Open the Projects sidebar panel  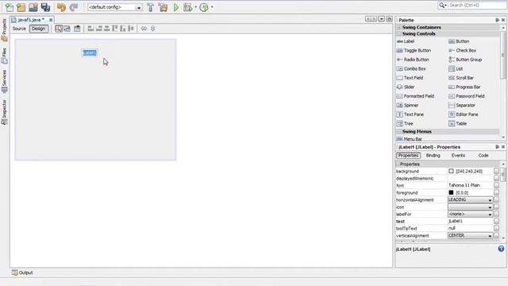(x=4, y=30)
